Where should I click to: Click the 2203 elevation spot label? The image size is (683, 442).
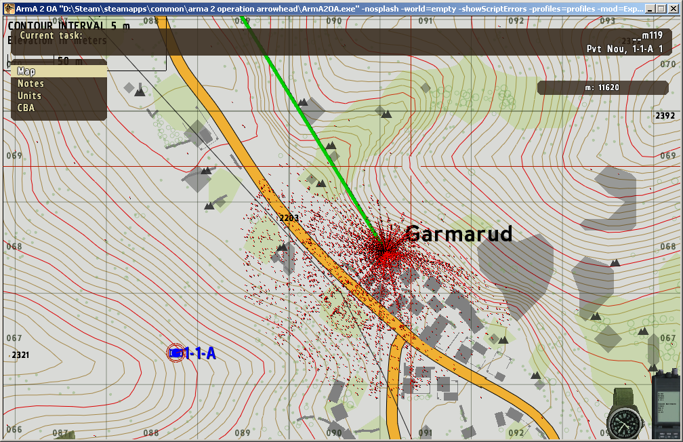pos(289,218)
